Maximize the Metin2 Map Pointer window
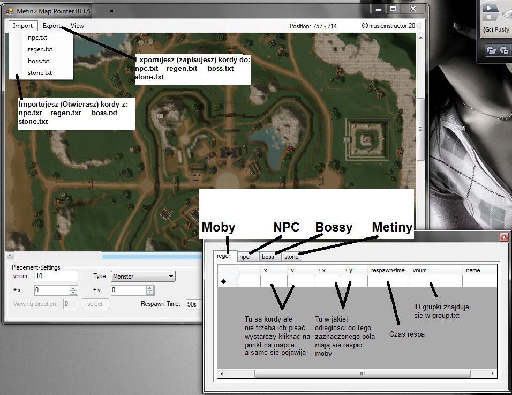 click(x=393, y=9)
